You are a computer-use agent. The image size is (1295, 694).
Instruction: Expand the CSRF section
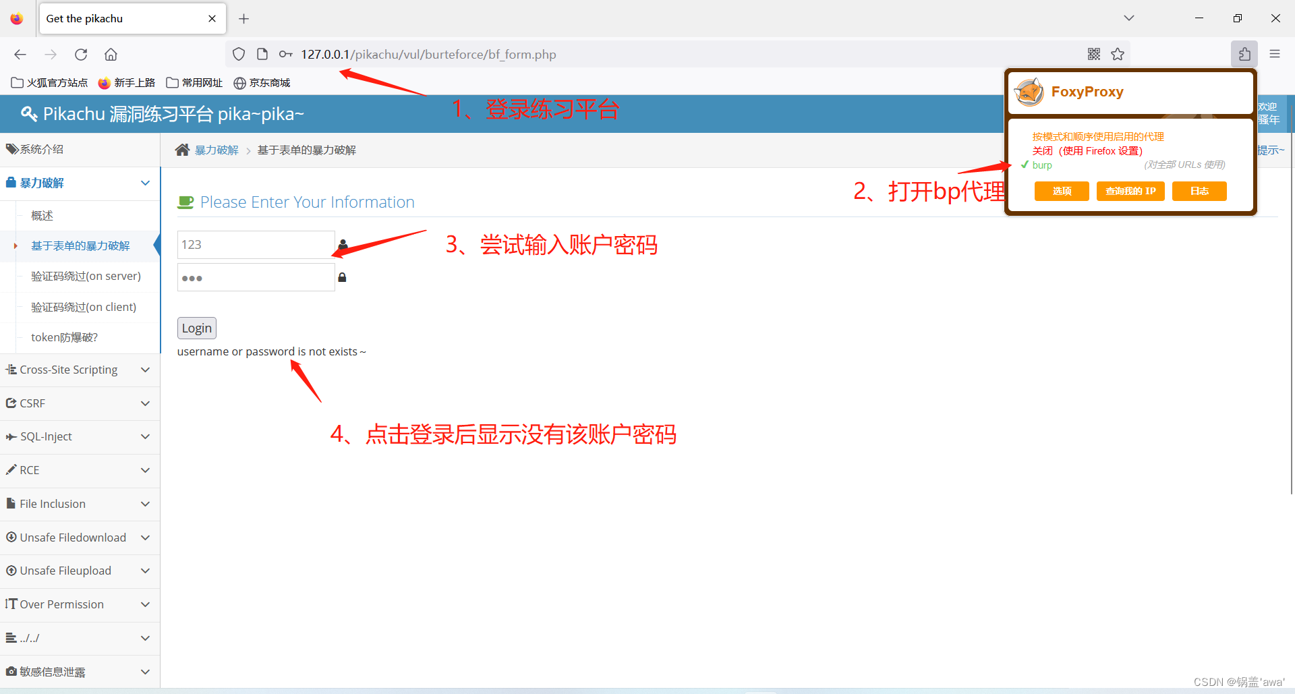click(80, 403)
